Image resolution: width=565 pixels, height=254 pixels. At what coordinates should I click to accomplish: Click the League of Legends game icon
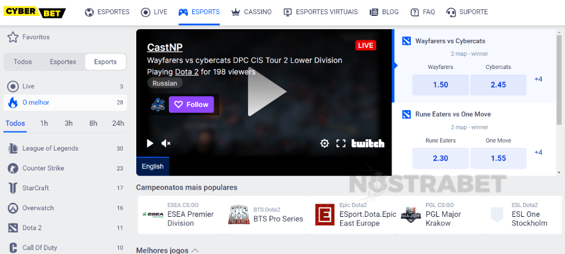pos(13,149)
